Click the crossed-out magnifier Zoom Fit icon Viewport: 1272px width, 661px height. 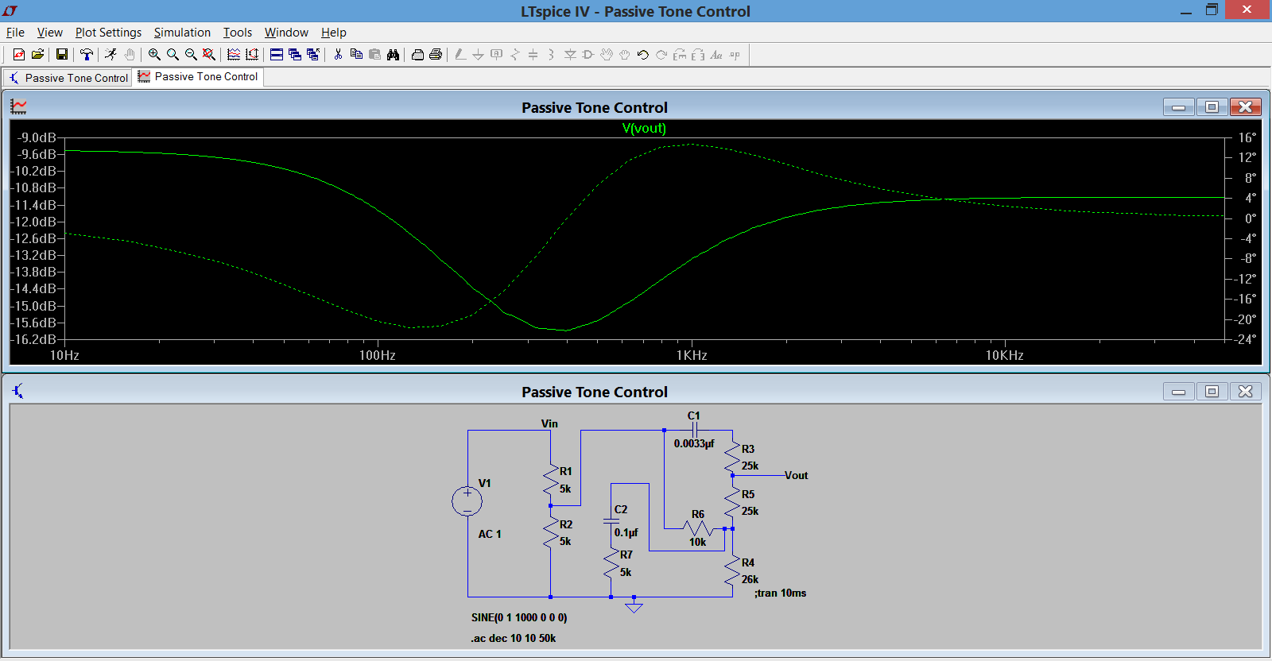[209, 55]
